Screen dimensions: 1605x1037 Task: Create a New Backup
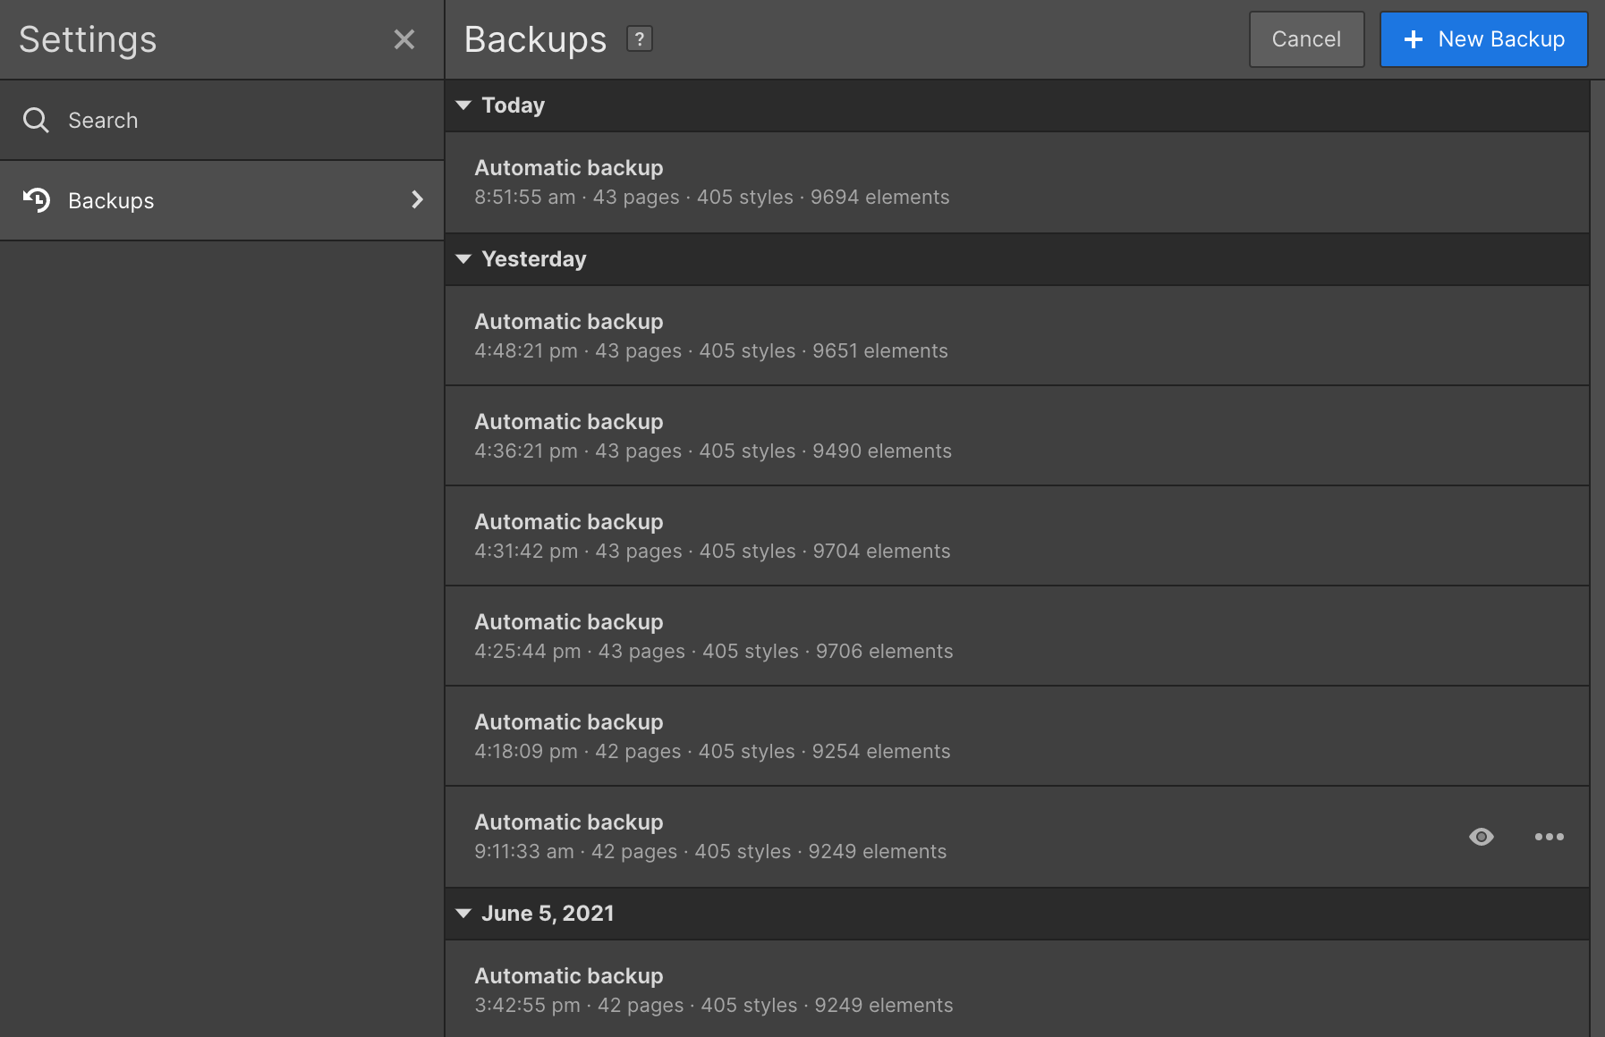pyautogui.click(x=1484, y=39)
